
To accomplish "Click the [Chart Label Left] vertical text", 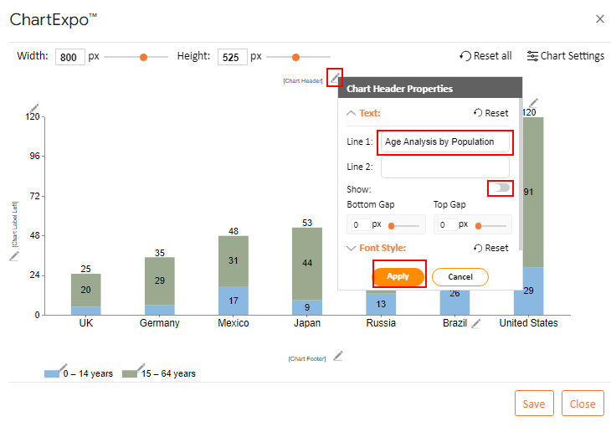I will [14, 224].
